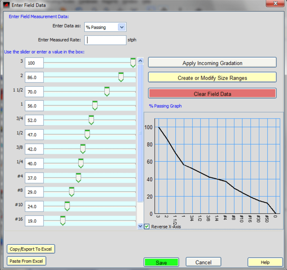
Task: Close the Enter Field Data dialog
Action: (275, 4)
